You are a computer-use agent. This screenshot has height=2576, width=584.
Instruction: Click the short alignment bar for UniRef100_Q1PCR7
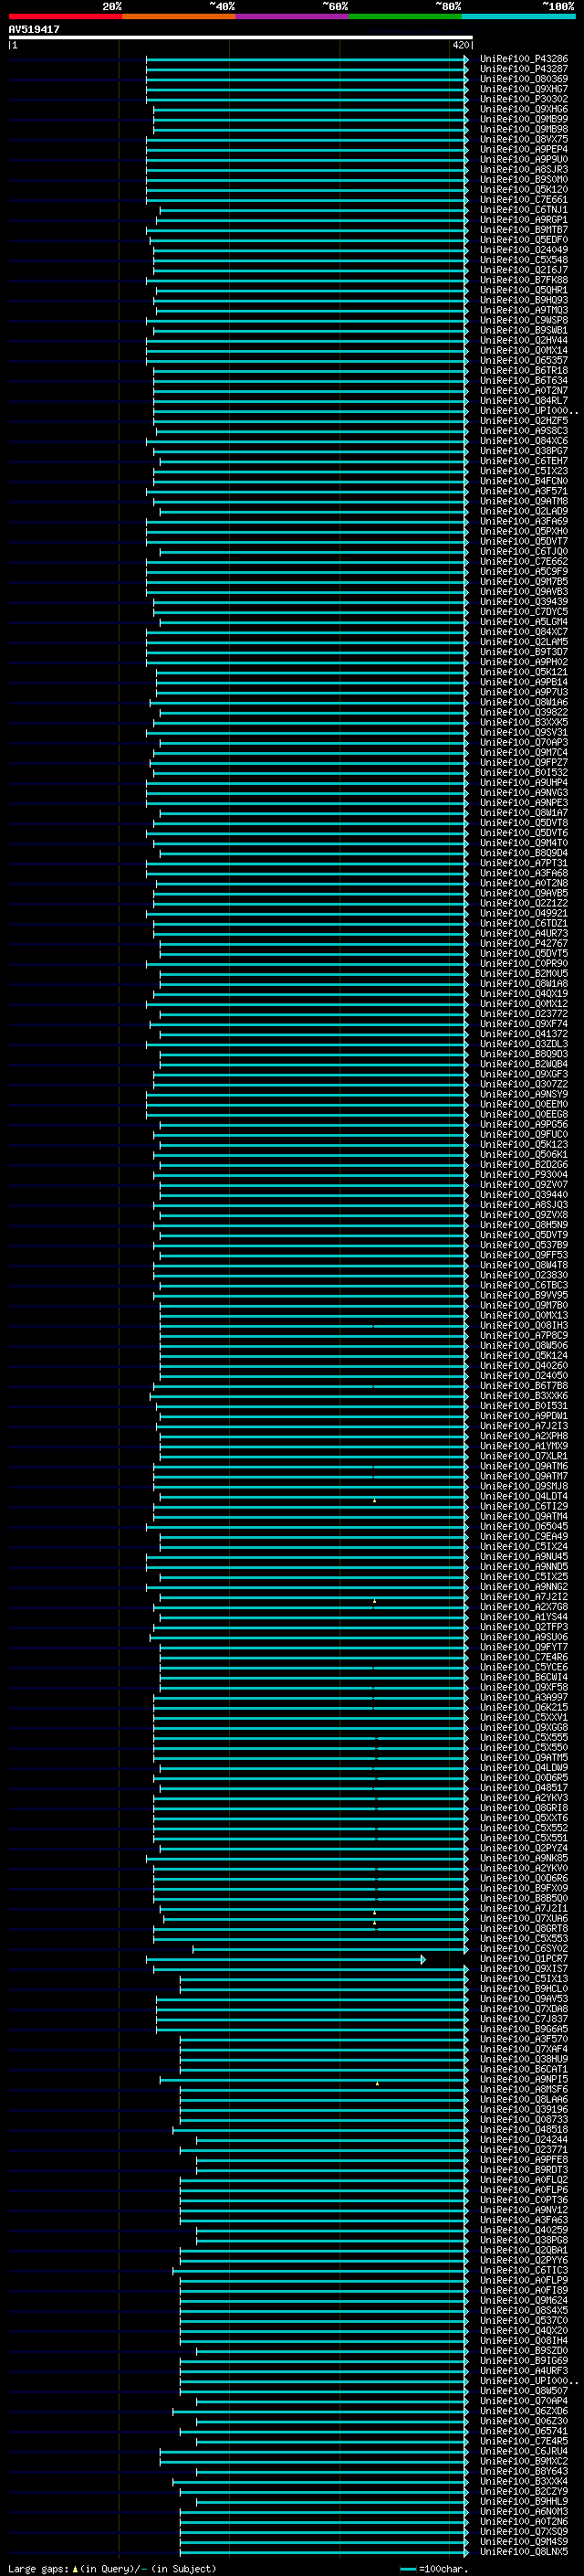(x=286, y=1959)
